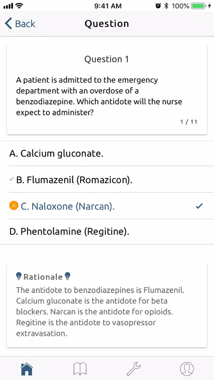
Task: Tap the battery status icon
Action: coord(199,6)
